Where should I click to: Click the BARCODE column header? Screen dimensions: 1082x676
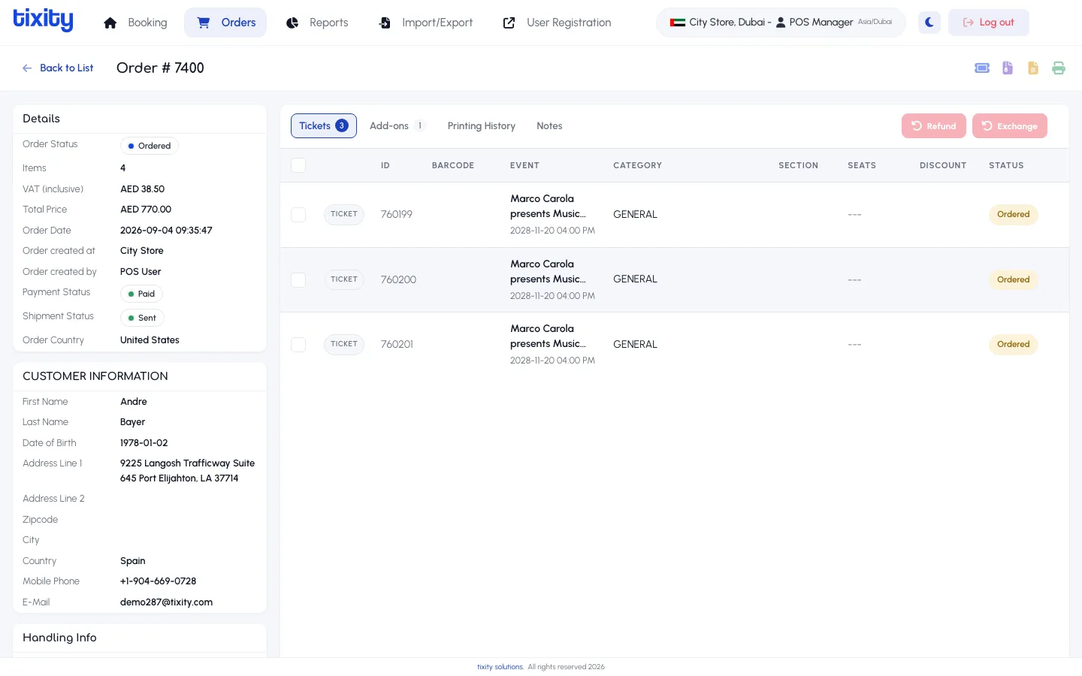click(x=453, y=165)
